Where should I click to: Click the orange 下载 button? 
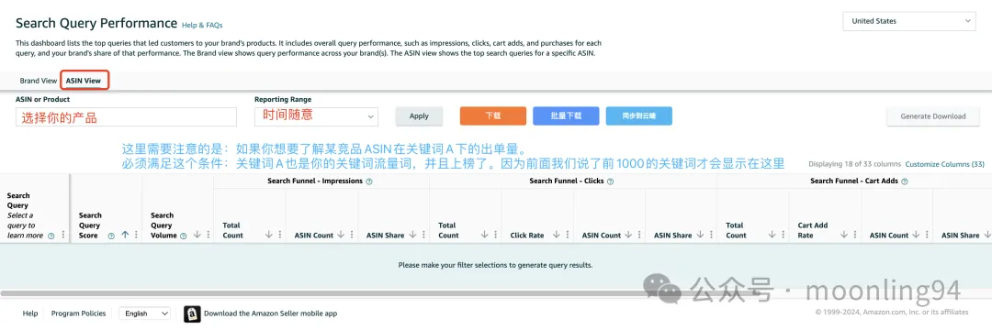pyautogui.click(x=493, y=116)
